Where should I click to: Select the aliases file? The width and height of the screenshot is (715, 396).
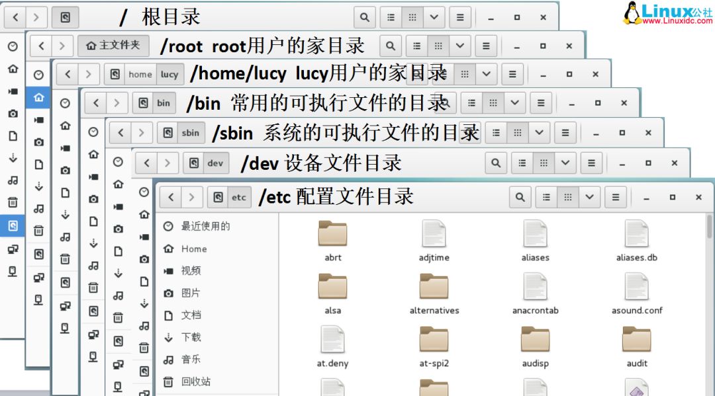coord(536,241)
